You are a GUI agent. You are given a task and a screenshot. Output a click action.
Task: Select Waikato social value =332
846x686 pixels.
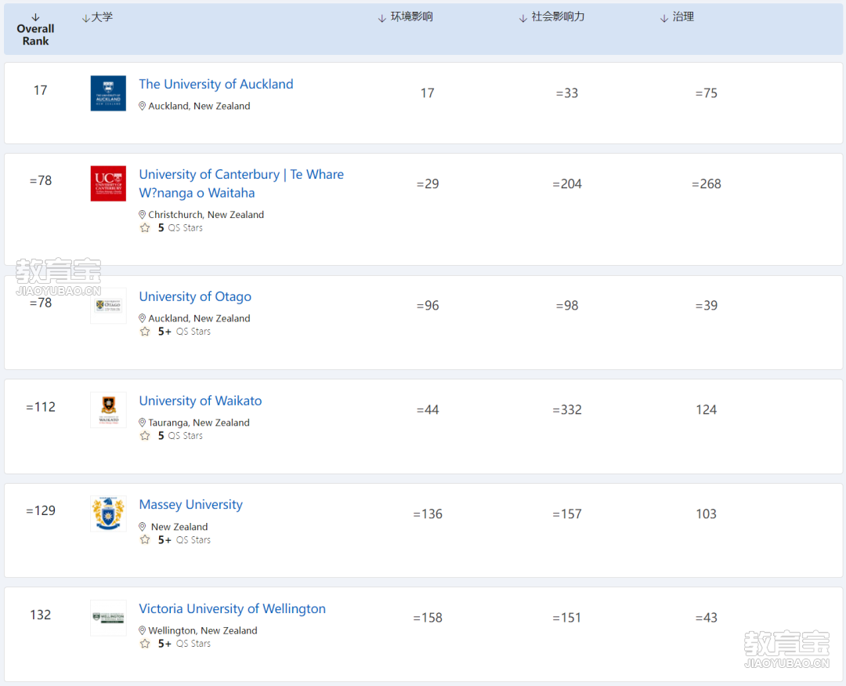pos(567,410)
